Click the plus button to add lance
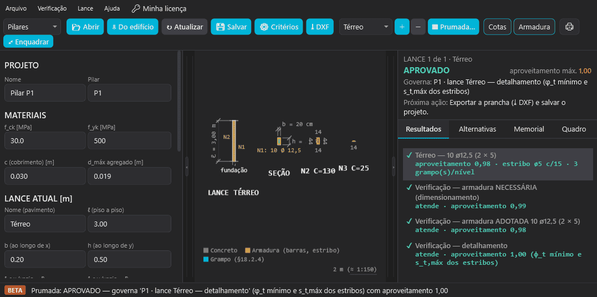 click(x=402, y=27)
